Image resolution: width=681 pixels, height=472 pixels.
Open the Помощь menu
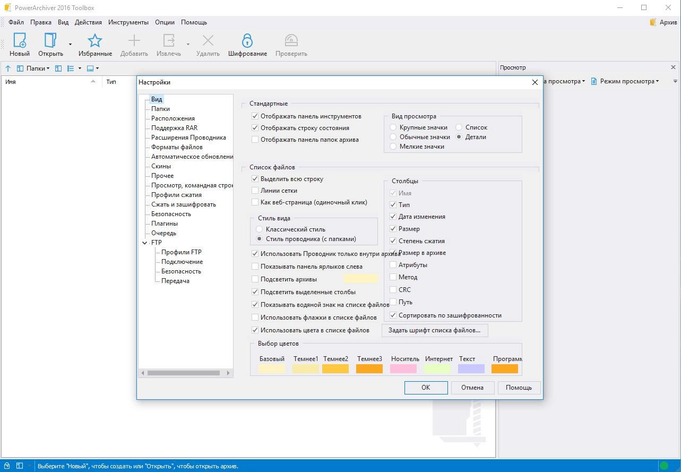pos(194,22)
